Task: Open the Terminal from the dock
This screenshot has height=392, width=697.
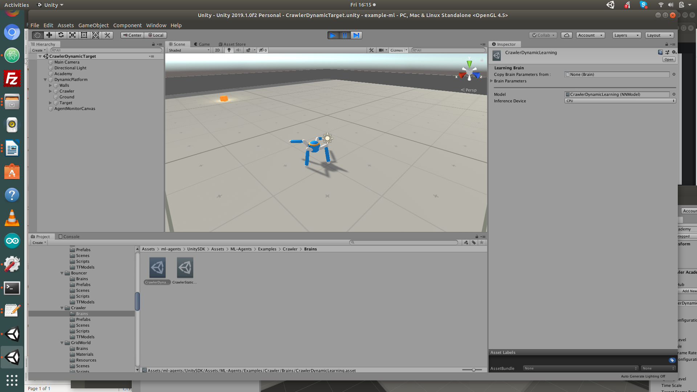Action: coord(12,288)
